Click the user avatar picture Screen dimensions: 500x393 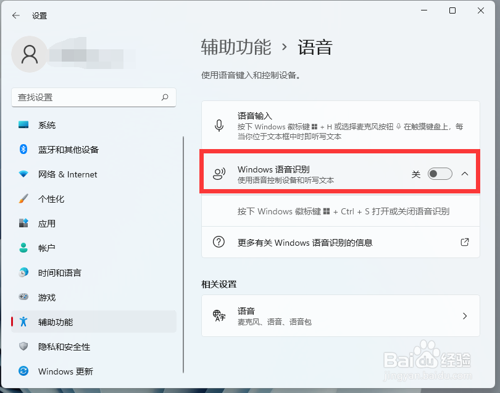(30, 54)
